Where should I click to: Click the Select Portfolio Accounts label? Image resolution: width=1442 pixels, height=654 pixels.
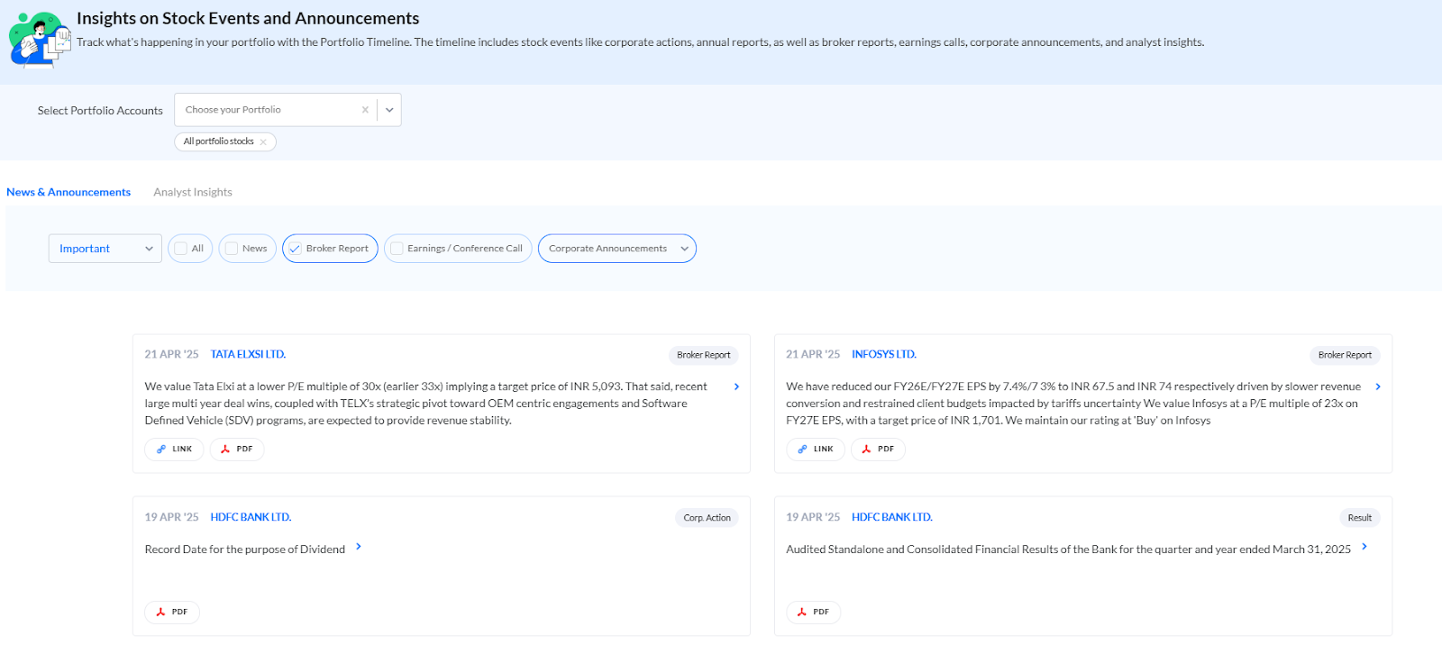100,111
